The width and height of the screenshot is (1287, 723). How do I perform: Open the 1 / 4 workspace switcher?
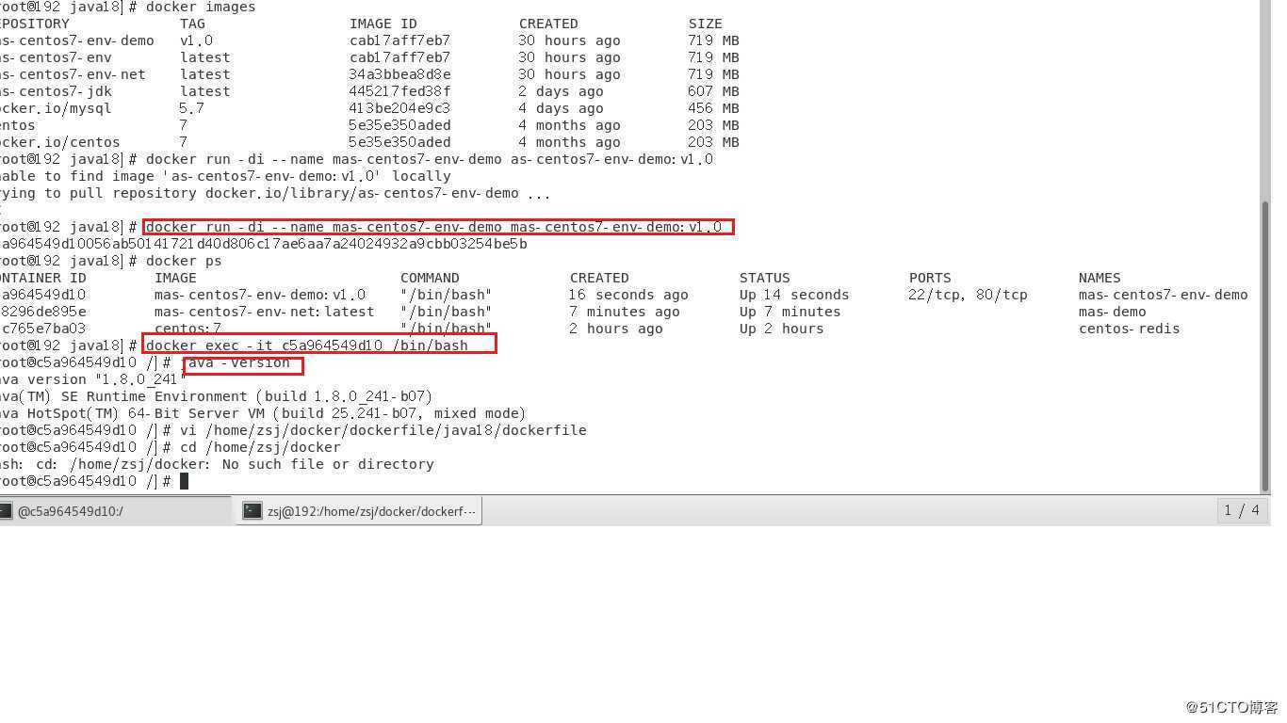click(x=1241, y=510)
